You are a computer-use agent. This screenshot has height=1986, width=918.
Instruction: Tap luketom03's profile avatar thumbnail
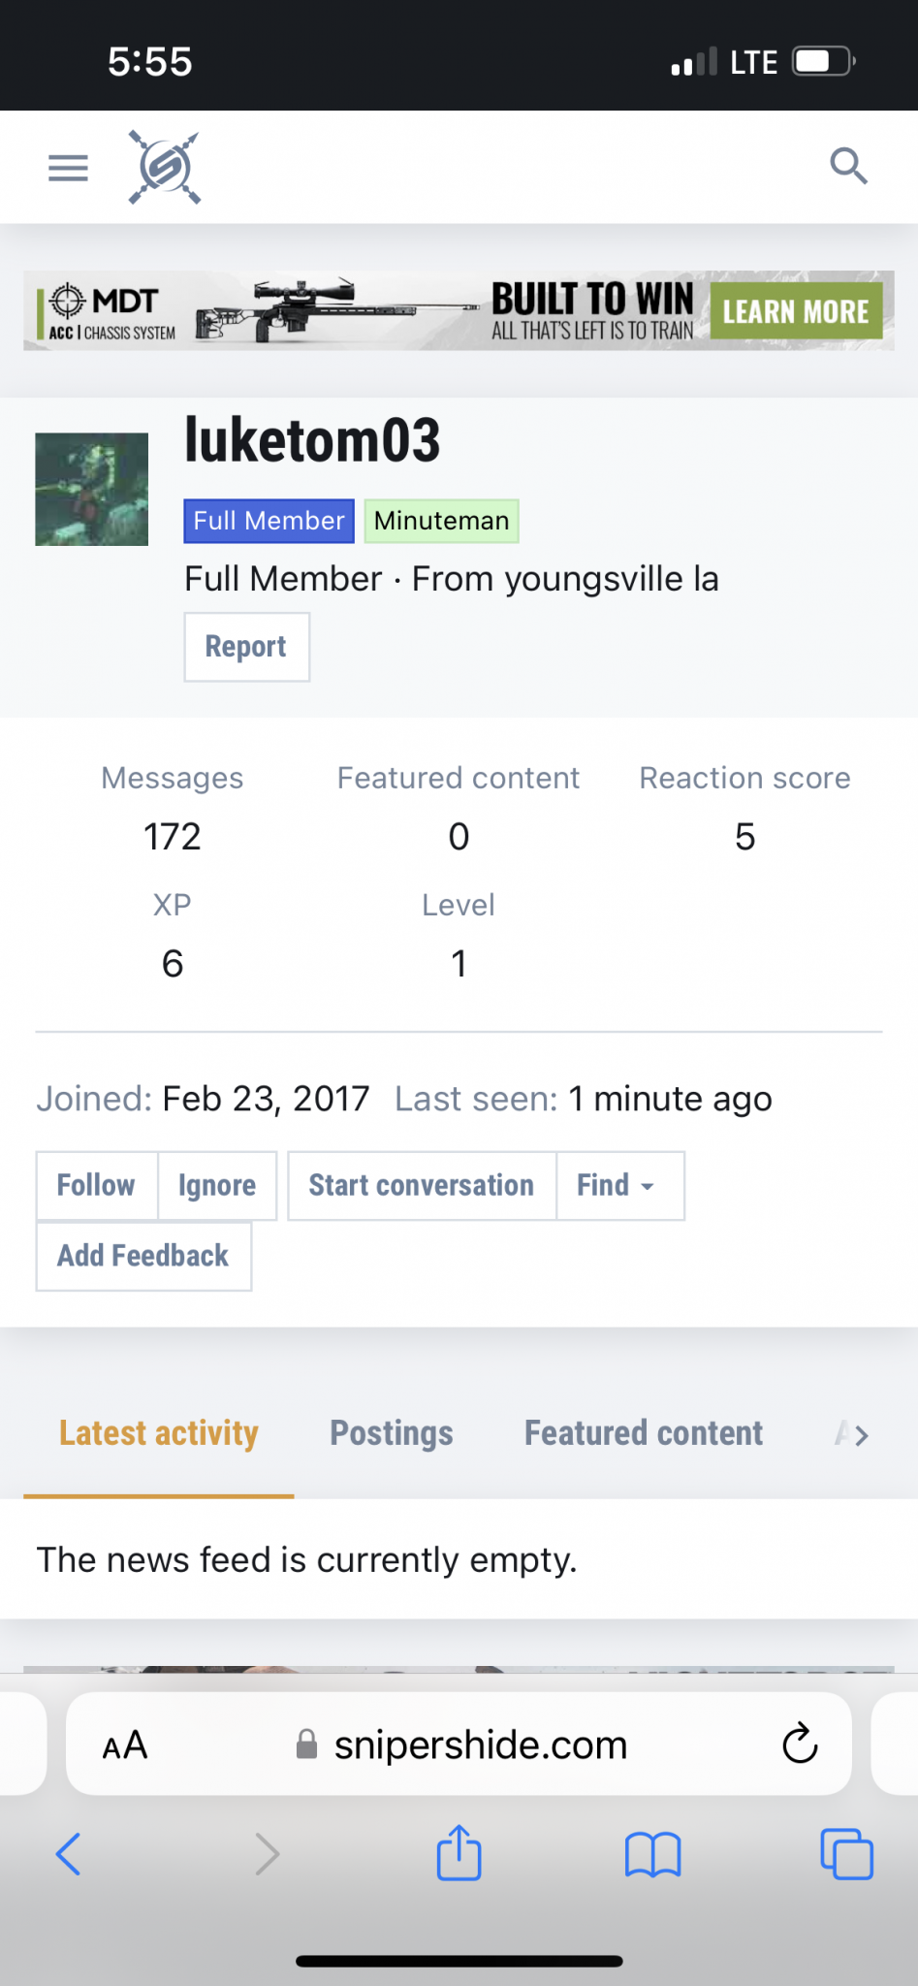coord(92,489)
